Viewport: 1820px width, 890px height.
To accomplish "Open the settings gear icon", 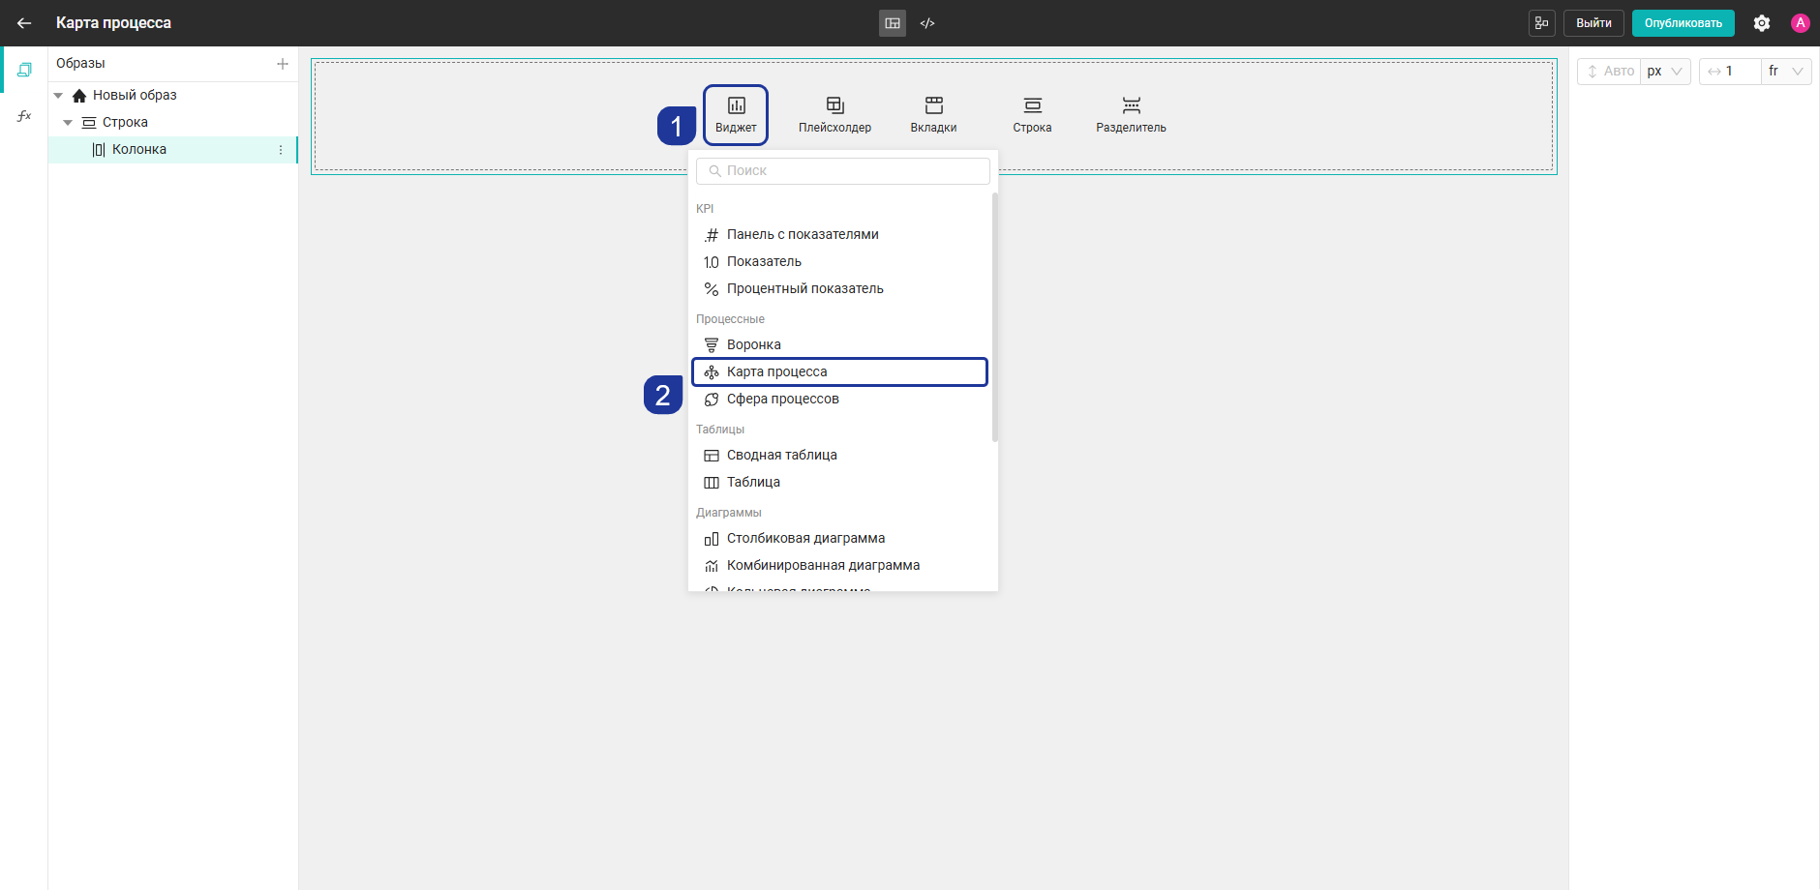I will coord(1762,23).
